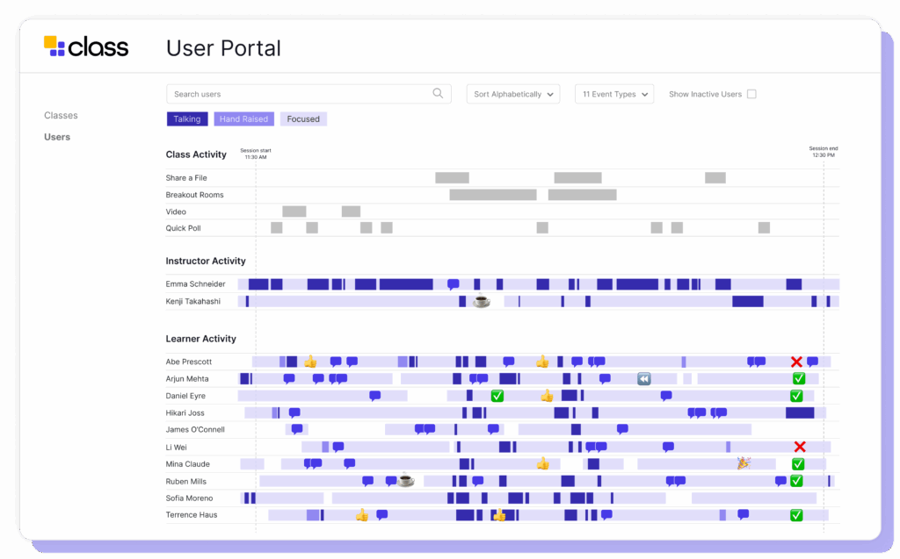This screenshot has height=559, width=900.
Task: Click the rewind icon on Arjun Mehta's timeline
Action: [x=643, y=377]
